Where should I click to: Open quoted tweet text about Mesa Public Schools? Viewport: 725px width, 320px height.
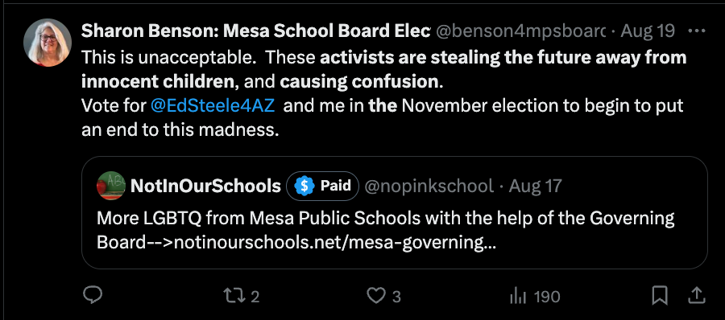click(x=386, y=229)
